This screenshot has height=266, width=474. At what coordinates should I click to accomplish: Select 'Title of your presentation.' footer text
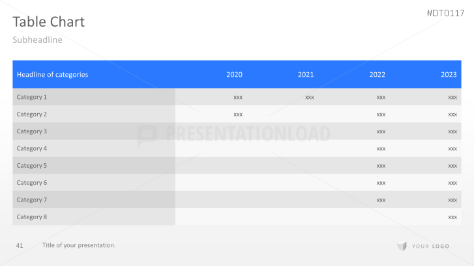click(79, 245)
